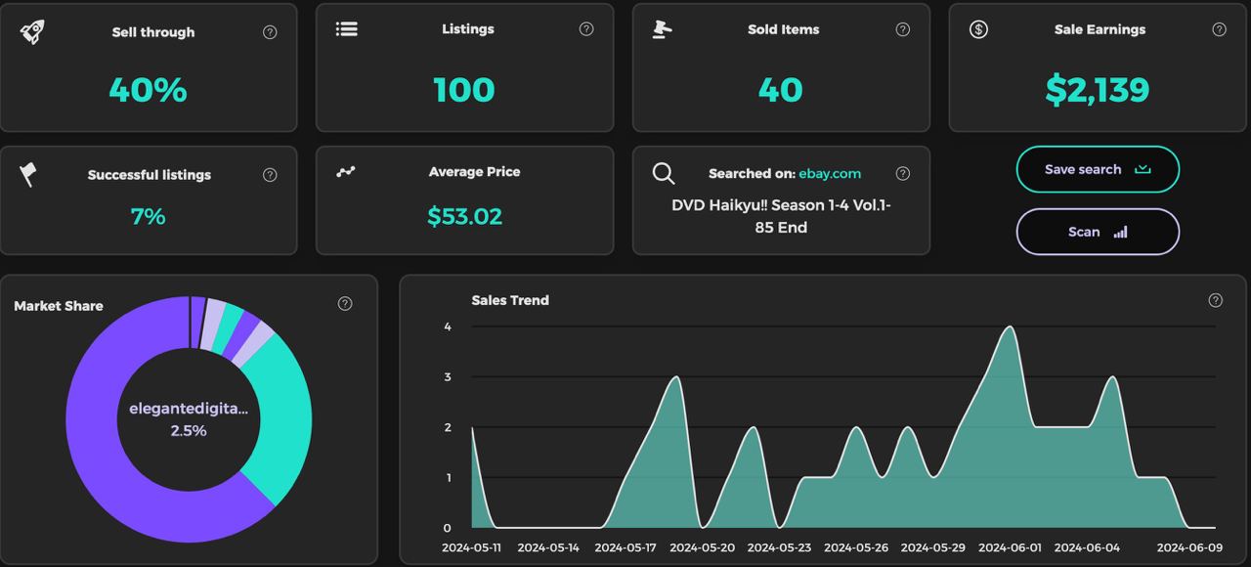
Task: Click the Scan button
Action: (x=1098, y=232)
